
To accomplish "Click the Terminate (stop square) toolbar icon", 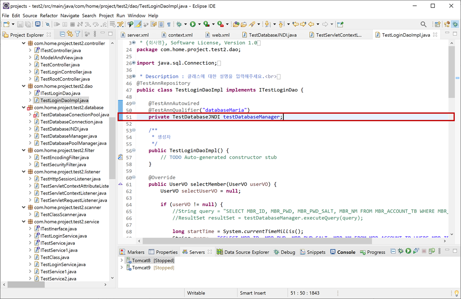I will click(72, 24).
